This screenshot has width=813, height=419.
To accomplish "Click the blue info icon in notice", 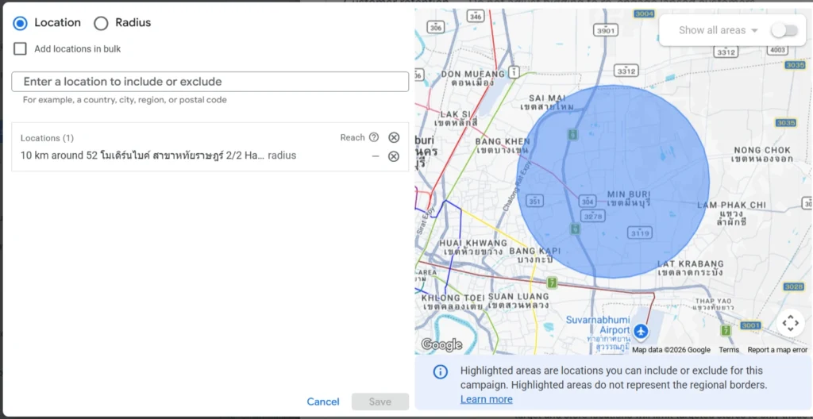I will (x=440, y=371).
